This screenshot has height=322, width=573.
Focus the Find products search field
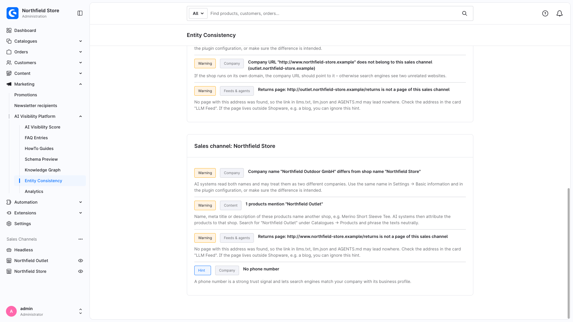[334, 13]
